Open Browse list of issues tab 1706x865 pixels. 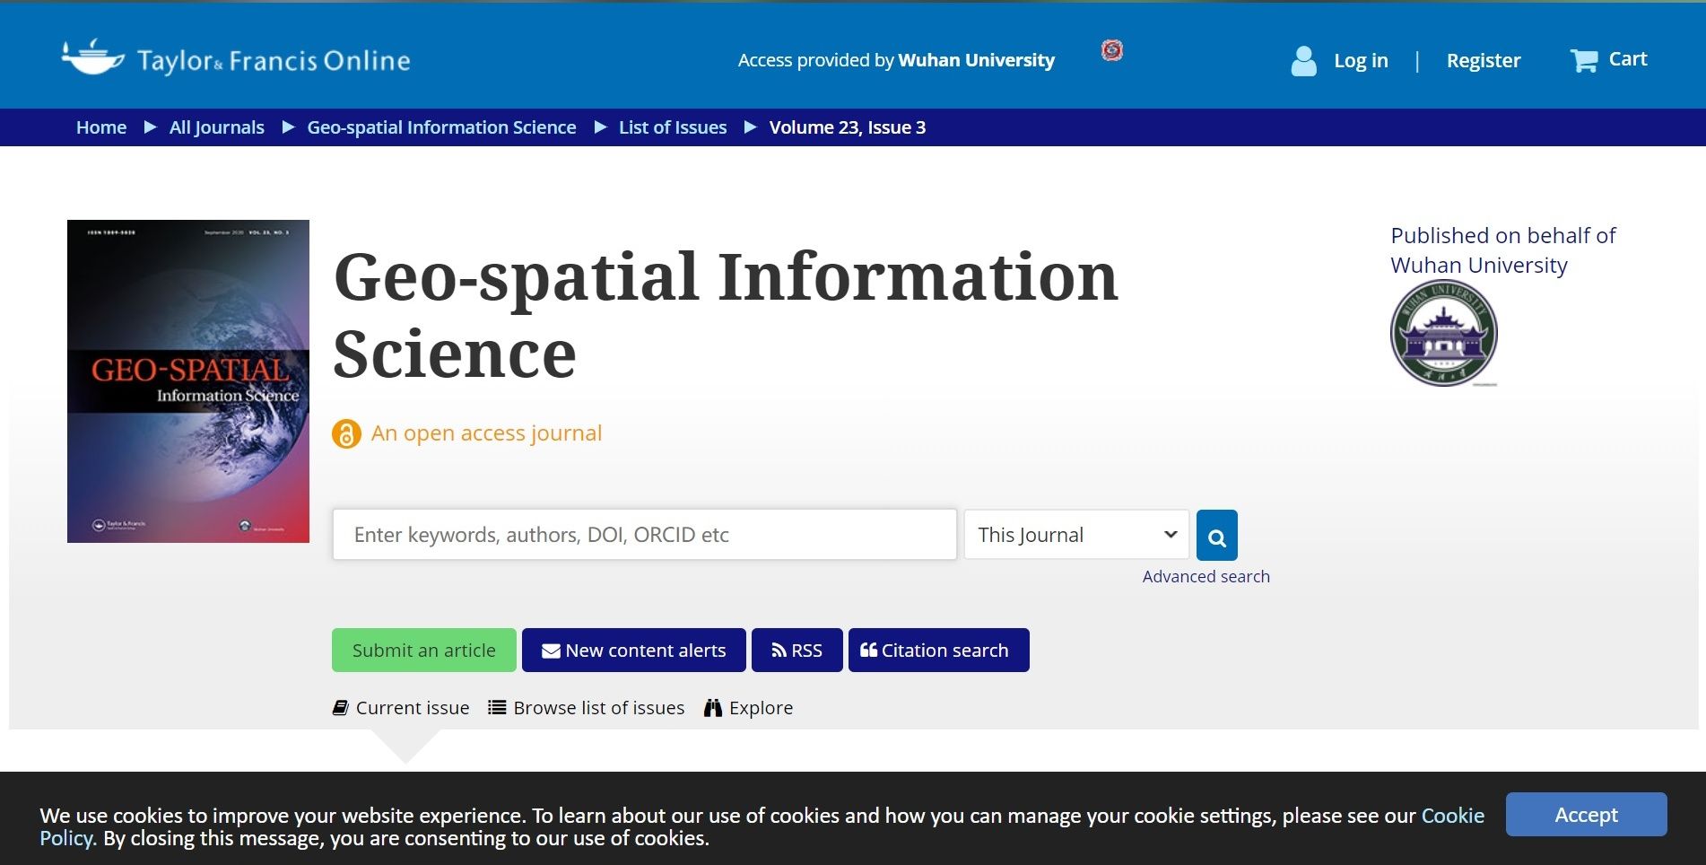coord(587,708)
